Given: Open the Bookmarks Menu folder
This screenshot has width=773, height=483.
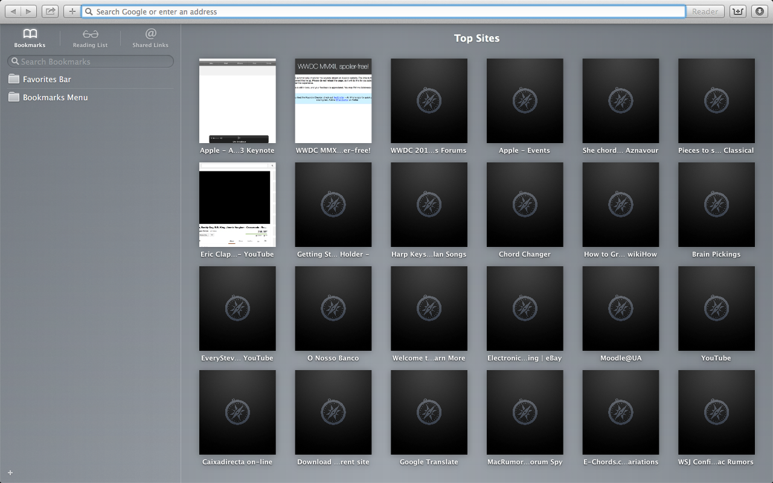Looking at the screenshot, I should click(91, 97).
